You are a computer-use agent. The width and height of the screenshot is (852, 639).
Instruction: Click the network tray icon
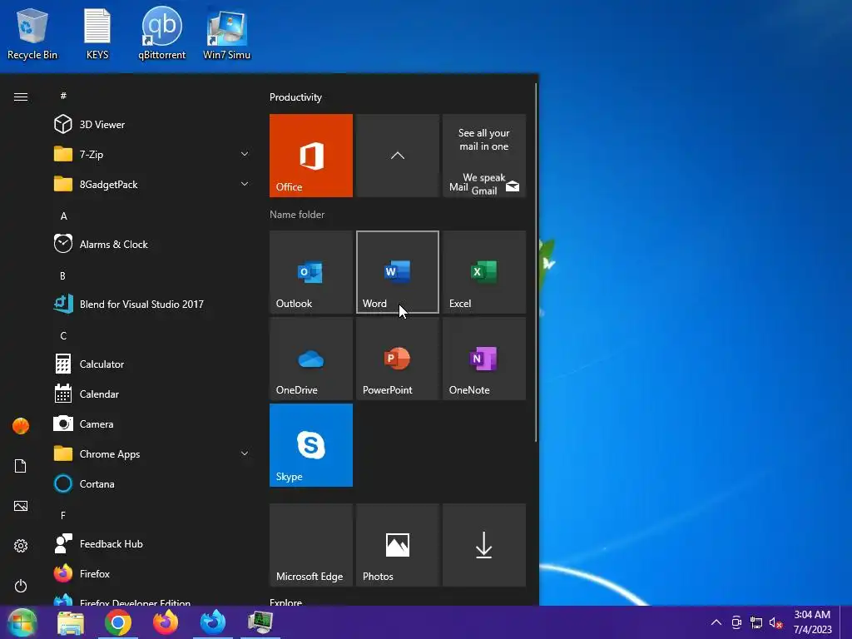(x=755, y=622)
